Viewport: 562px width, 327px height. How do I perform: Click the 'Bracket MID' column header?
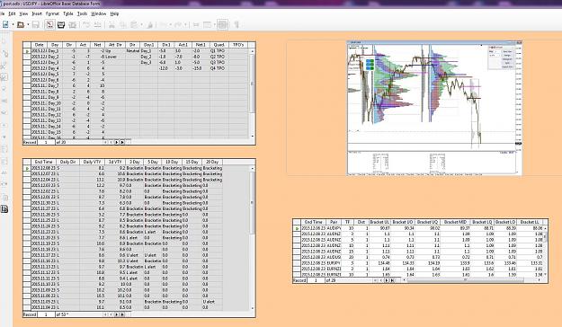tap(455, 222)
